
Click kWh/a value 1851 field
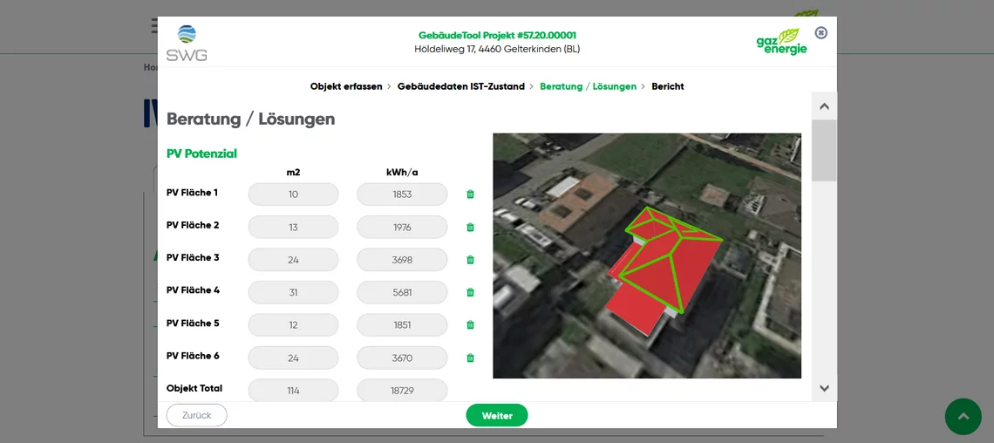[x=402, y=324]
